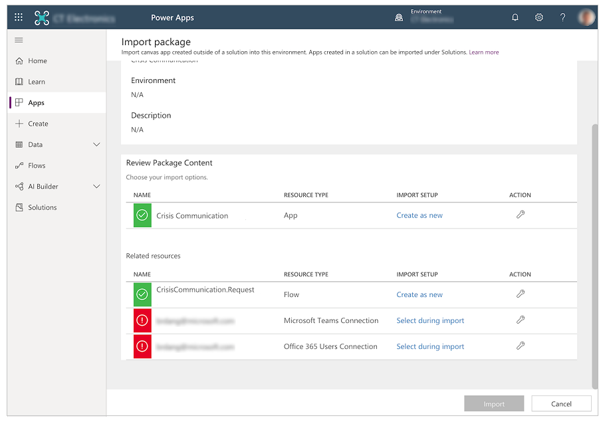Screen dimensions: 605x428
Task: Open Solutions in navigation
Action: tap(57, 207)
